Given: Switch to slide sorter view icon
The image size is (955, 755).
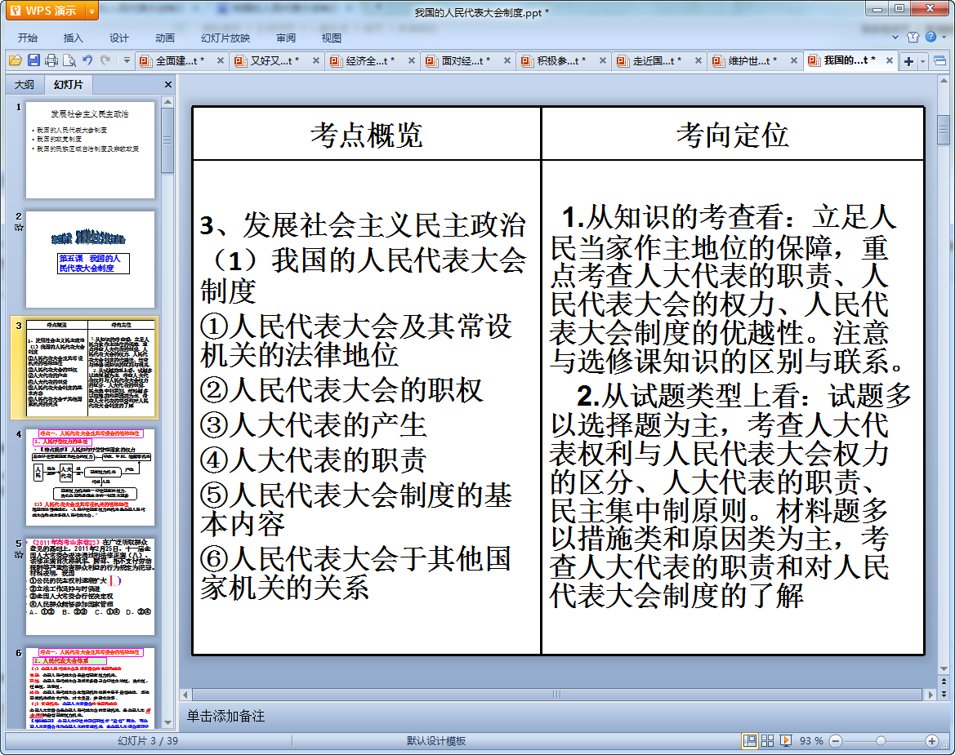Looking at the screenshot, I should pos(767,740).
